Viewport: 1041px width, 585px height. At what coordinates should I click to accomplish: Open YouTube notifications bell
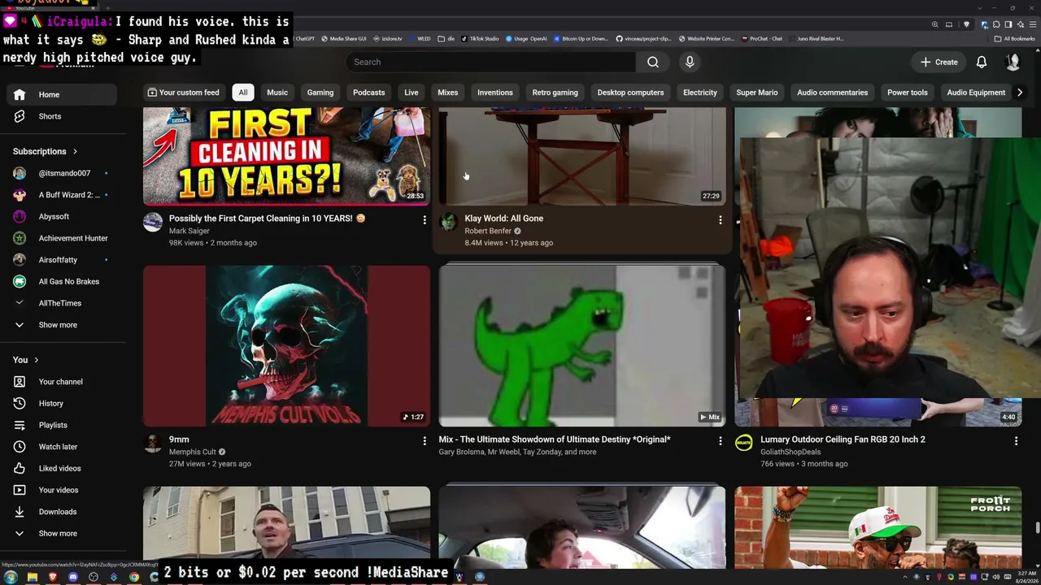coord(982,62)
